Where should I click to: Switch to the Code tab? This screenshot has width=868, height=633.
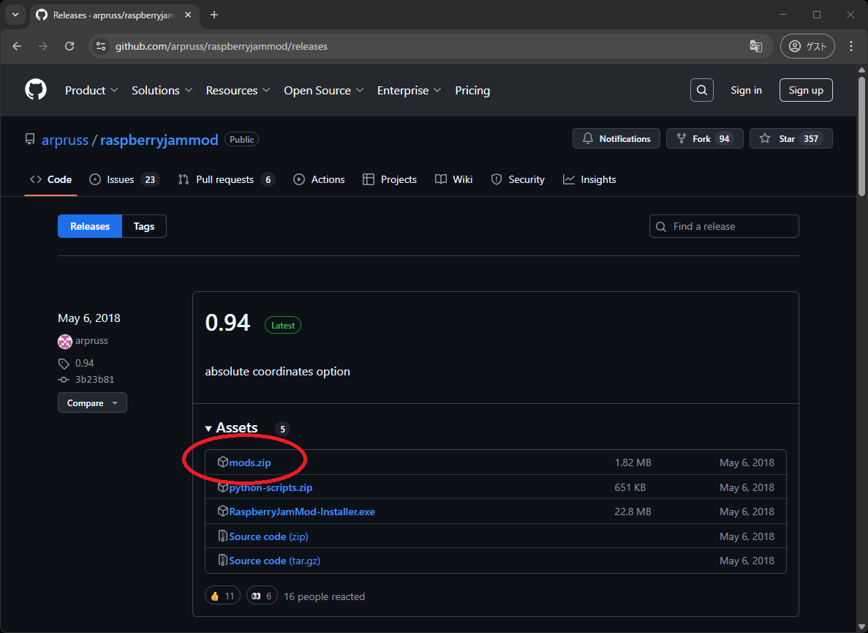tap(51, 179)
